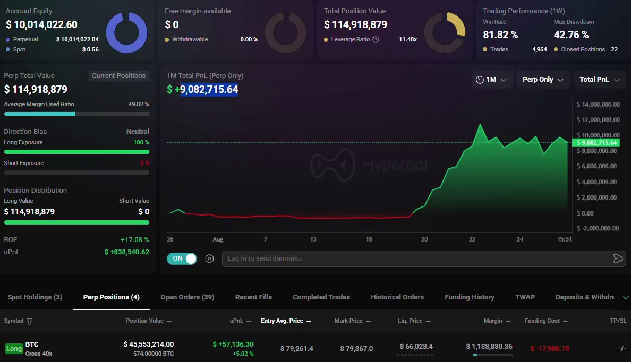Click the BTC row TP/SL value
631x362 pixels.
622,349
